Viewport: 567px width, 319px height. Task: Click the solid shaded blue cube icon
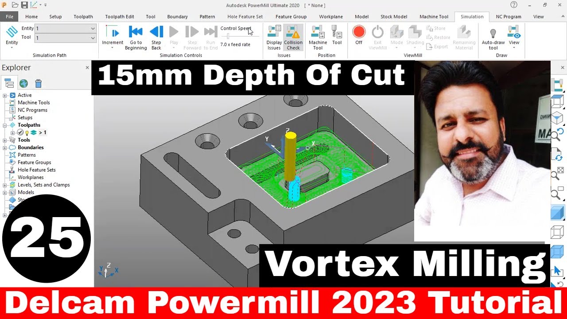pyautogui.click(x=557, y=214)
